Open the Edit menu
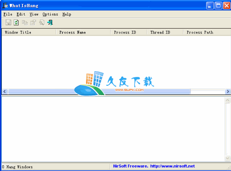Image resolution: width=231 pixels, height=171 pixels. pyautogui.click(x=21, y=14)
